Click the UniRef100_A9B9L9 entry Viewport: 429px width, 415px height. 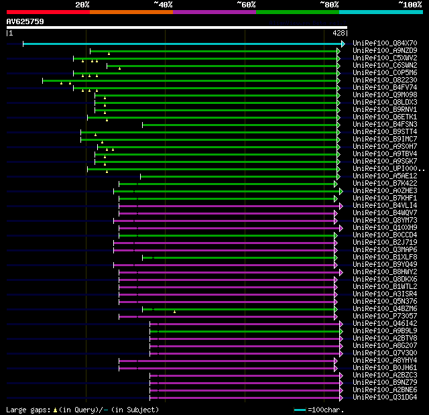pyautogui.click(x=385, y=331)
